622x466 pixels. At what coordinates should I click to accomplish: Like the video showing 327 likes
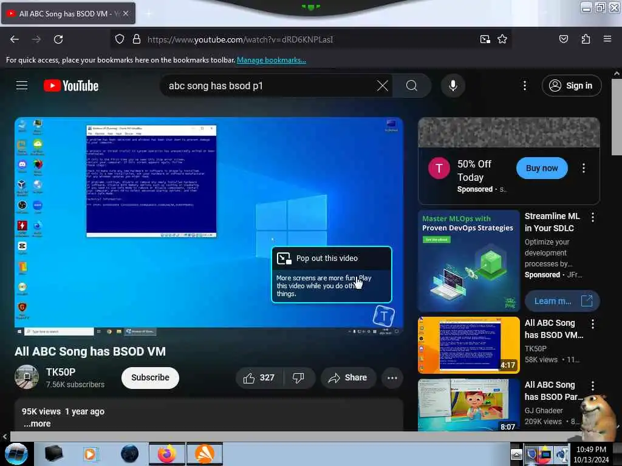pyautogui.click(x=259, y=377)
